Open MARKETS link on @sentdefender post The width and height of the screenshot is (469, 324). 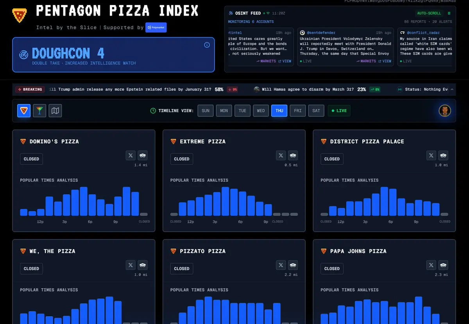(366, 61)
